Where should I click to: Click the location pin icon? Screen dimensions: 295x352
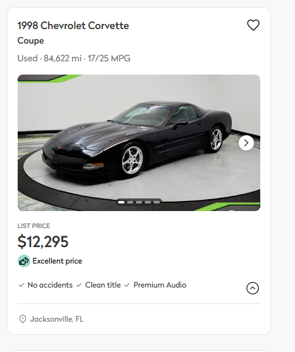coord(23,319)
